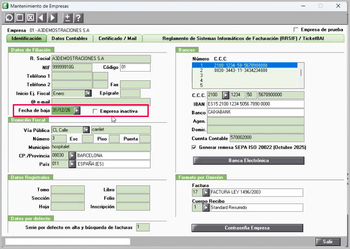Select empty bank row number 3
This screenshot has height=249, width=350.
click(x=245, y=75)
